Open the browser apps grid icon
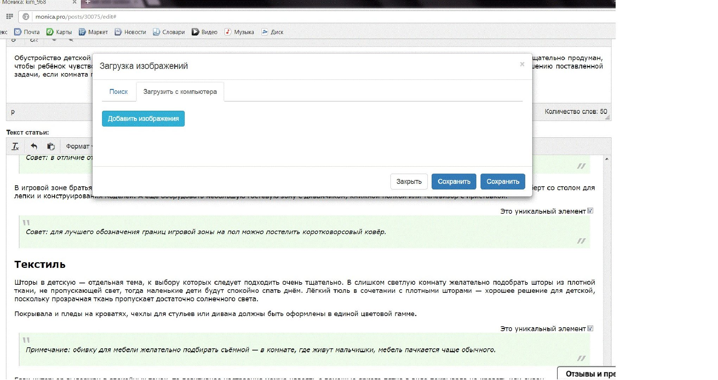The image size is (718, 380). click(9, 16)
